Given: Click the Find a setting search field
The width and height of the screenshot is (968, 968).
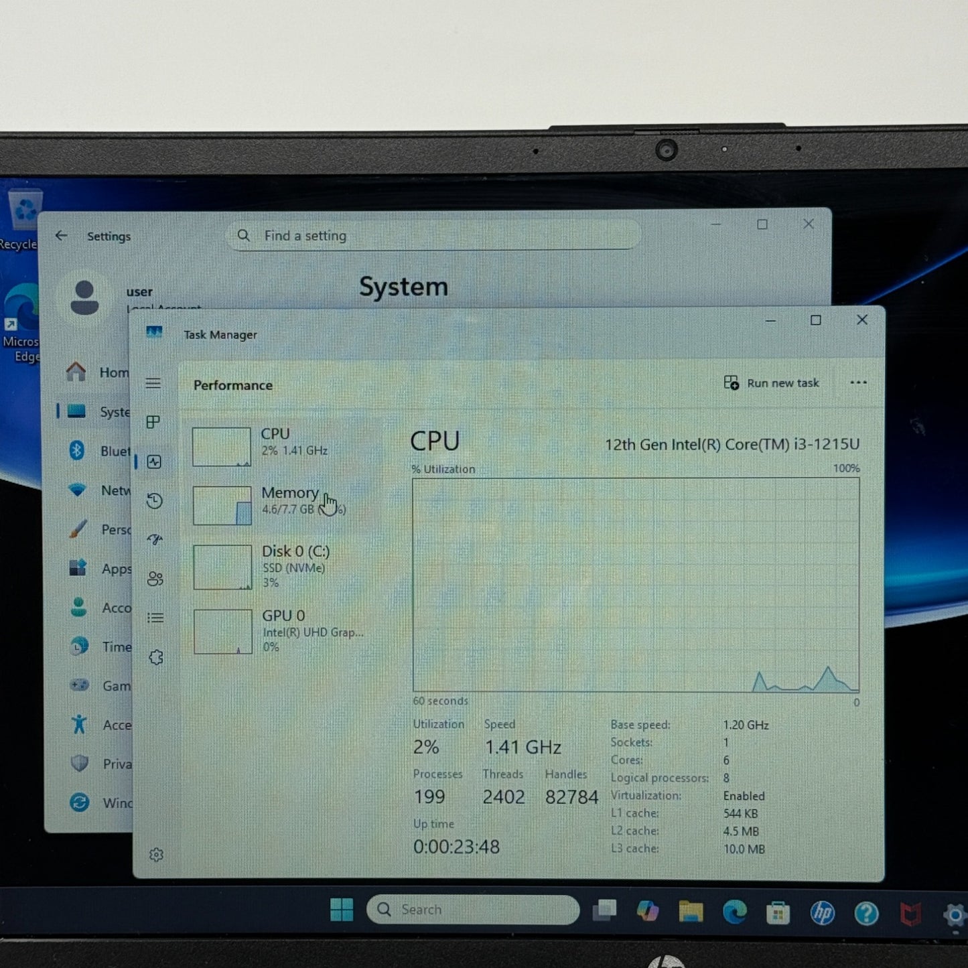Looking at the screenshot, I should (432, 235).
